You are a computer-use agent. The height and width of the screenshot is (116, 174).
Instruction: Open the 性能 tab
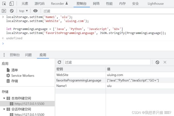coord(109,3)
